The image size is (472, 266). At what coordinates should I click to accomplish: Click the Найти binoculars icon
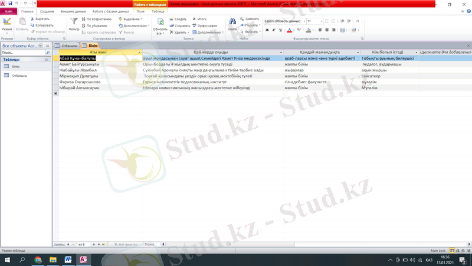[x=232, y=22]
